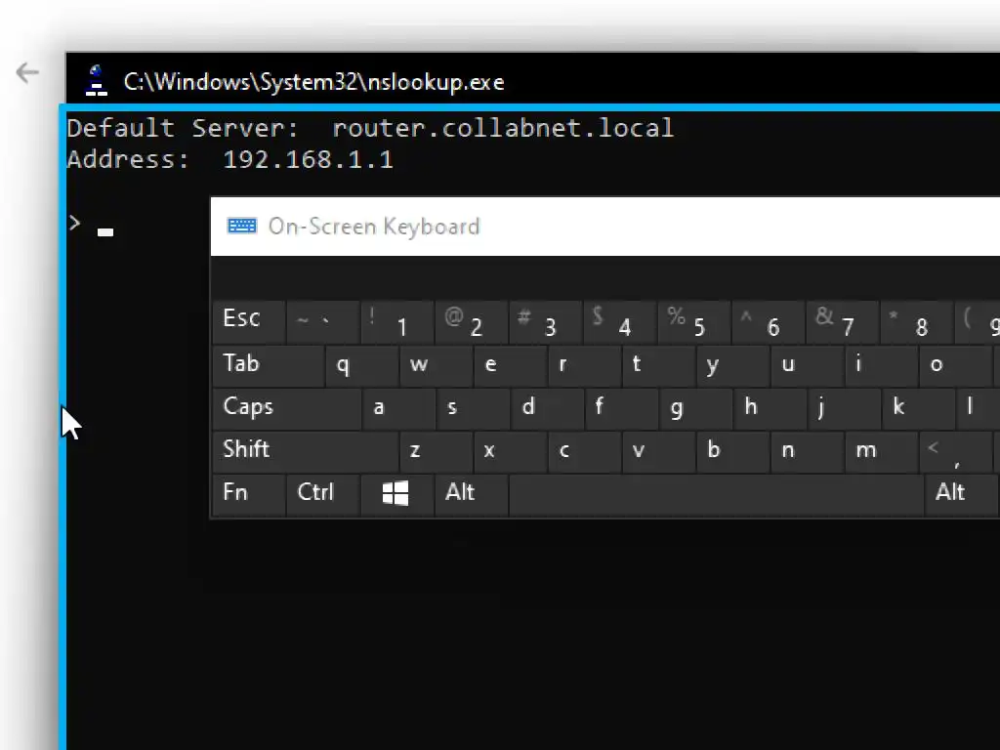
Task: Tap the y key
Action: [x=732, y=365]
